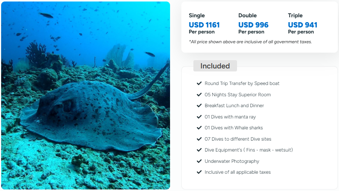This screenshot has height=191, width=339.
Task: Click the checkmark next to Breakfast Lunch and Dinner
Action: 199,106
